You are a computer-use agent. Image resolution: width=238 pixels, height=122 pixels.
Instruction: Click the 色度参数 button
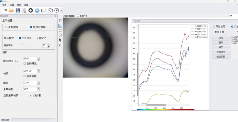click(221, 57)
